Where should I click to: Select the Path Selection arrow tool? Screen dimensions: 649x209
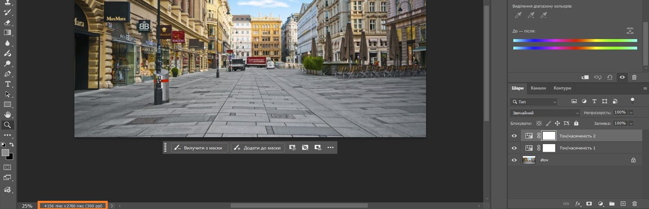[x=7, y=94]
